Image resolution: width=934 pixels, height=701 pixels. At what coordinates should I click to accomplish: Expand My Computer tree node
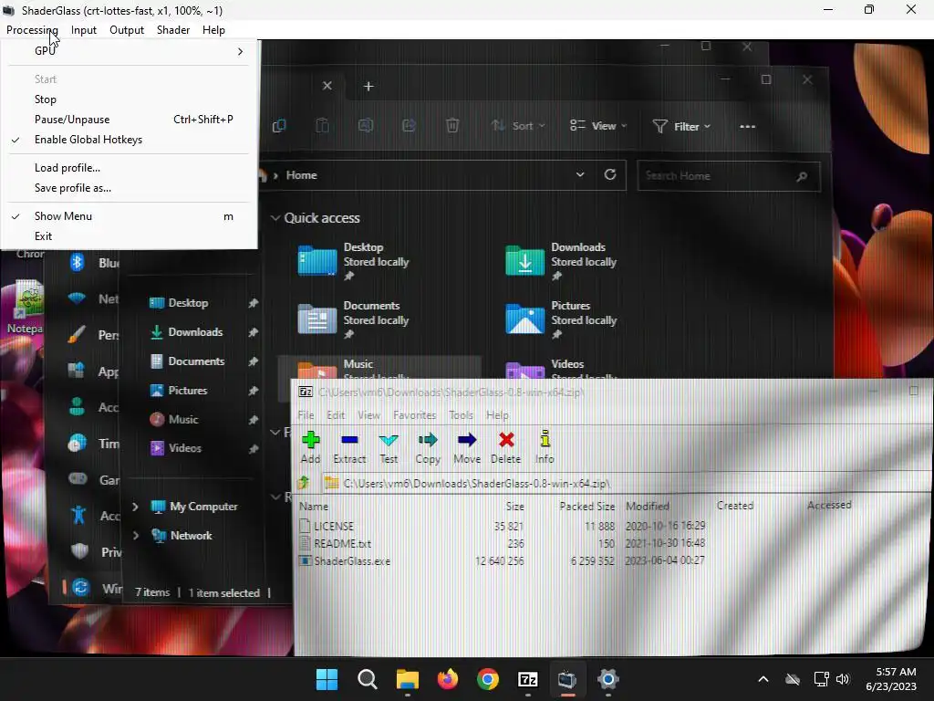(136, 507)
